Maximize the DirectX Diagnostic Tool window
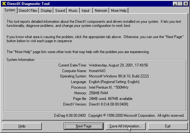 point(180,4)
